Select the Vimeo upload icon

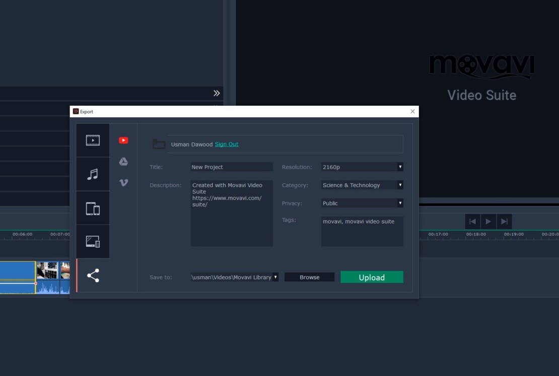[123, 183]
